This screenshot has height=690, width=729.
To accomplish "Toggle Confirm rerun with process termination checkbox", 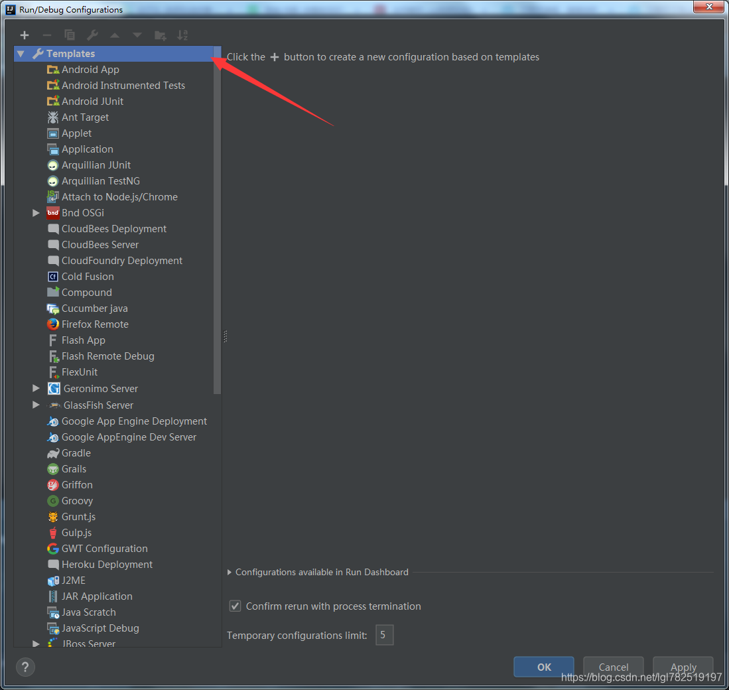I will 235,606.
